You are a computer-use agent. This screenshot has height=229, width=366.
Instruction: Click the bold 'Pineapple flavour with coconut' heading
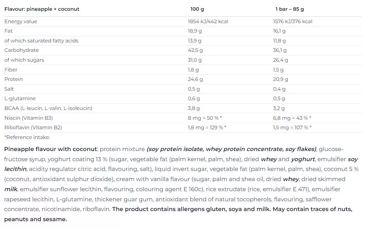(x=51, y=149)
